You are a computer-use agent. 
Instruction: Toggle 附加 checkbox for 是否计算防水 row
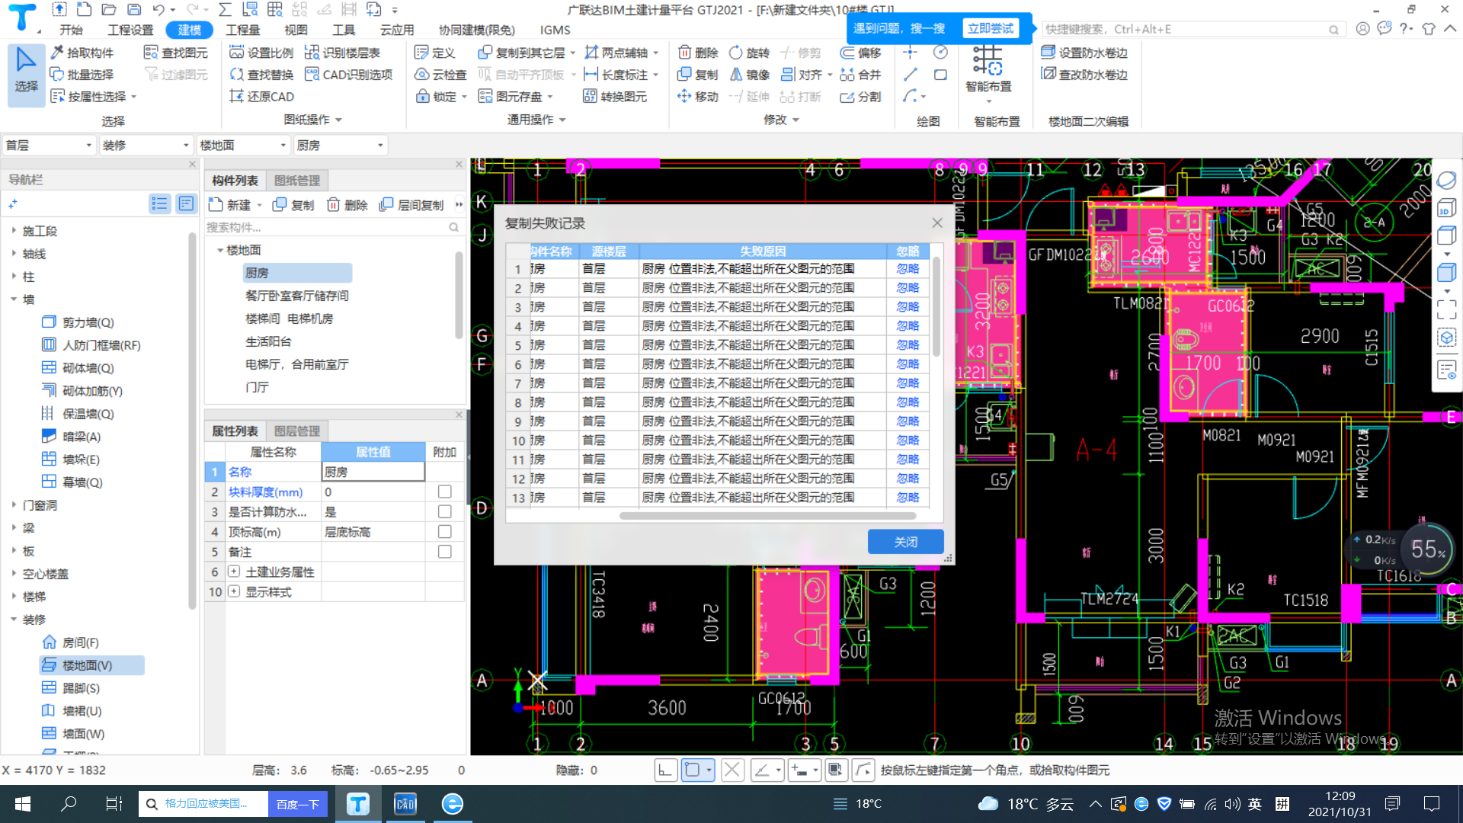click(445, 512)
